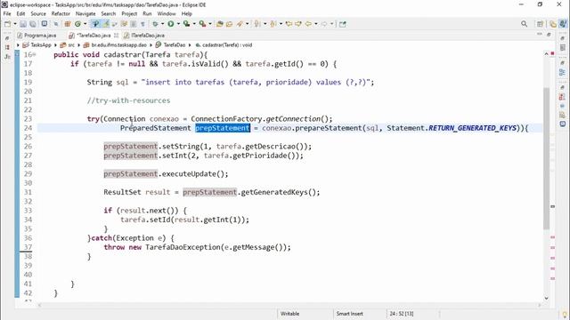Click the horizontal scrollbar right arrow
Screen dimensions: 570x320
tap(540, 305)
